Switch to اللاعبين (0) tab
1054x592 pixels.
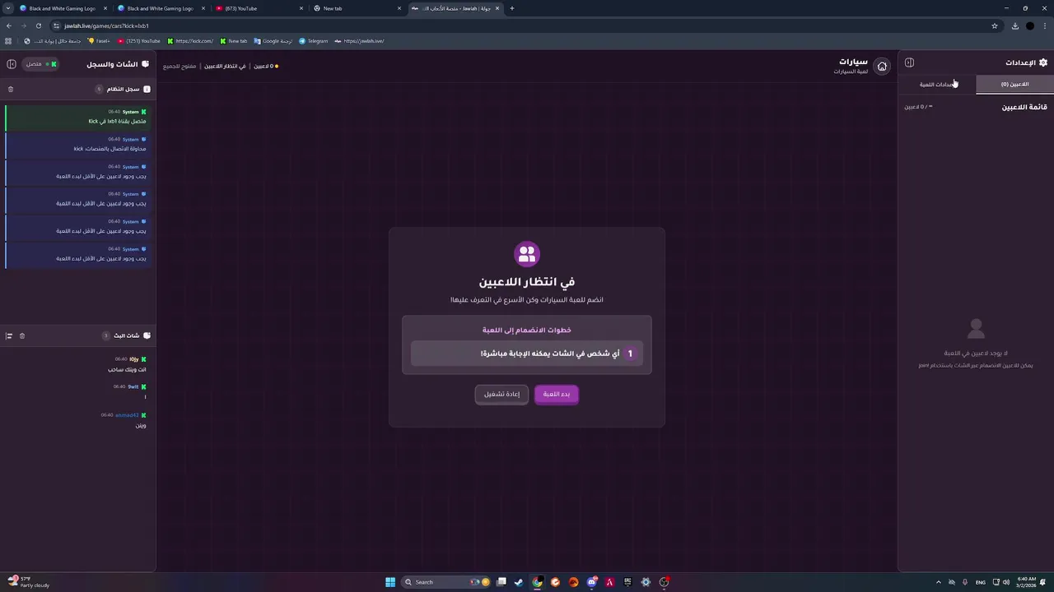click(x=1014, y=84)
